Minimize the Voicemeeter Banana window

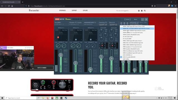coord(143,19)
